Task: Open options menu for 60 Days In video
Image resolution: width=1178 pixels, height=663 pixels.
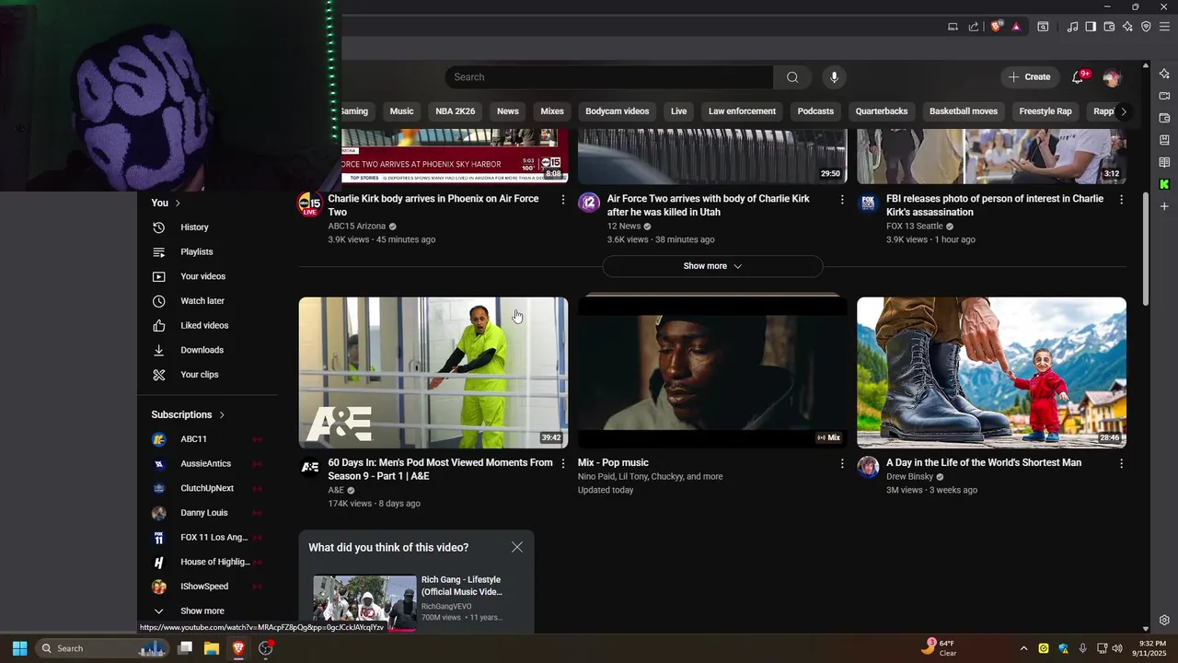Action: (563, 464)
